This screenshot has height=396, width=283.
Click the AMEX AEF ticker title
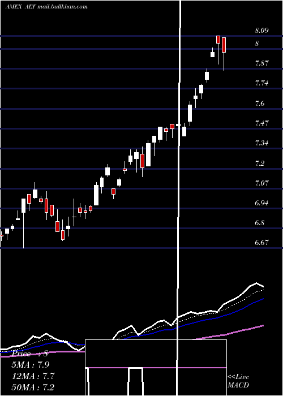[x=46, y=7]
